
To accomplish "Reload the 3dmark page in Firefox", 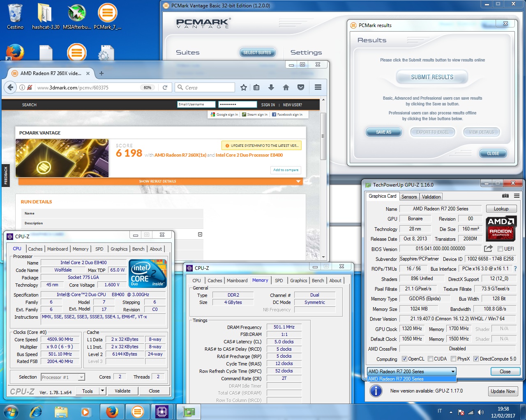I will [165, 87].
